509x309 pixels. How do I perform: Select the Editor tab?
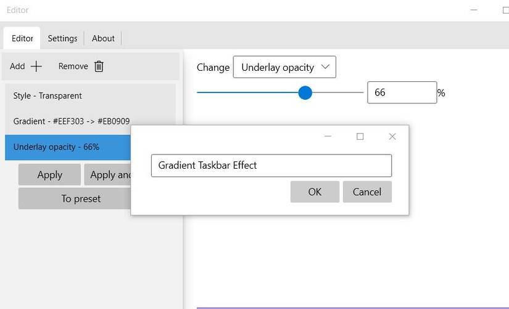tap(22, 38)
